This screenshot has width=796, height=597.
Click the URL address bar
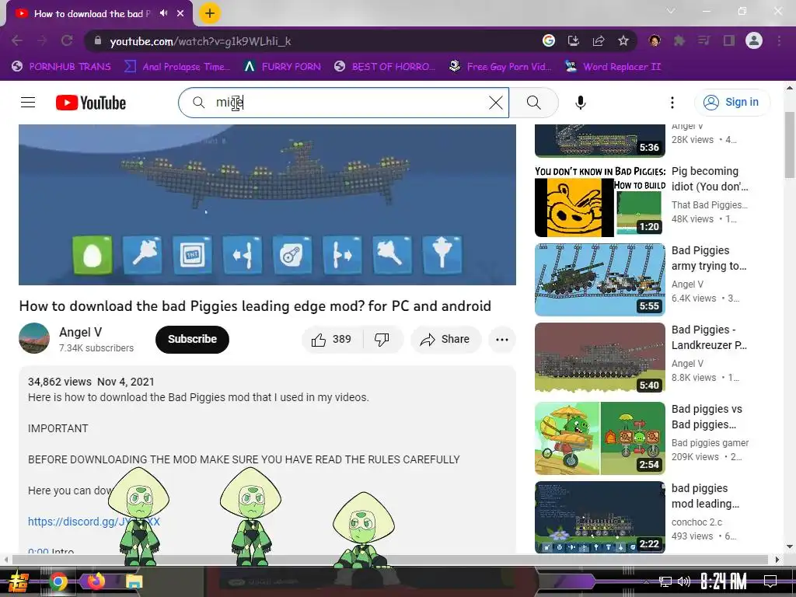point(315,41)
